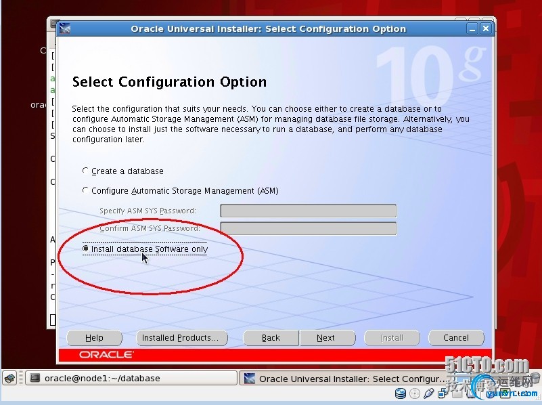Click the Help button
Screen dimensions: 542x405
point(94,337)
